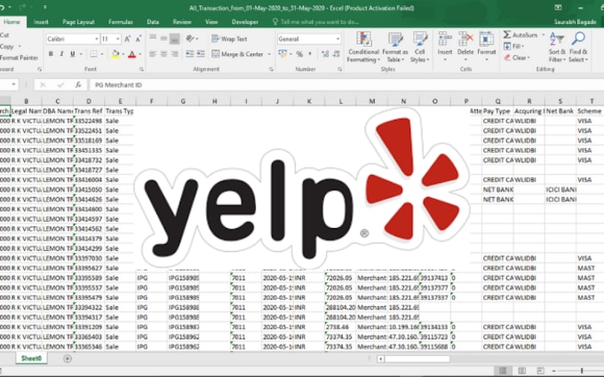
Task: Center align text horizontally
Action: [163, 54]
